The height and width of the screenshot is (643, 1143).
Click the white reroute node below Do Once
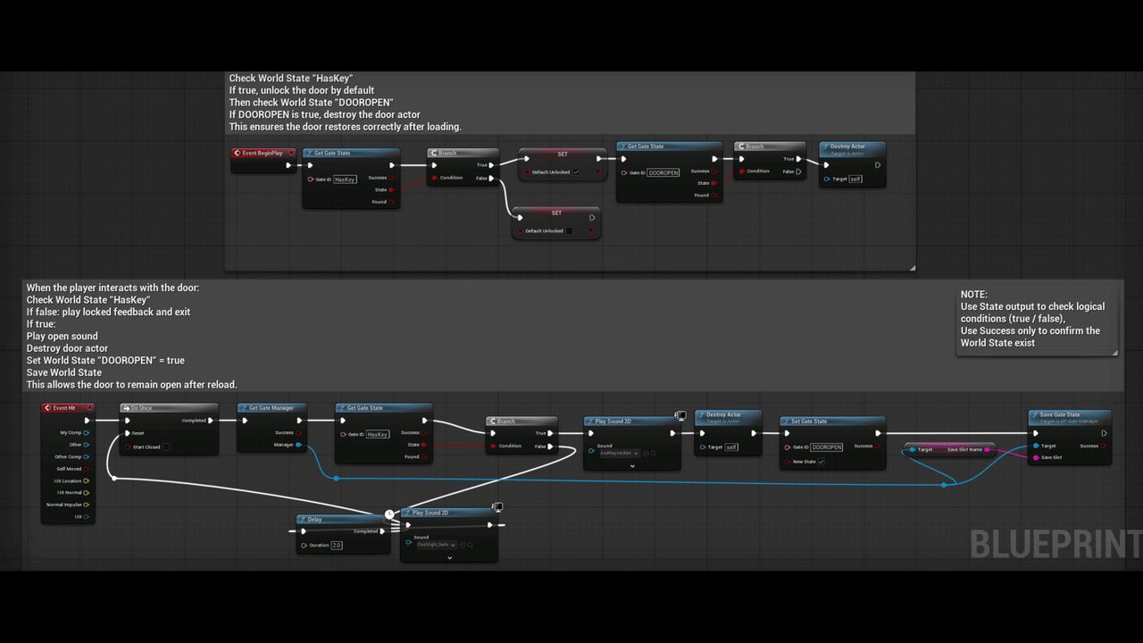(x=113, y=478)
